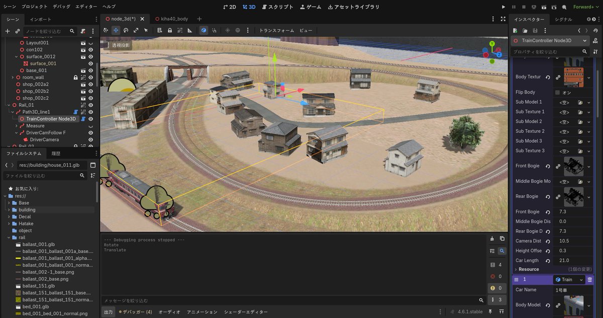
Task: Create new inspector resource icon
Action: pyautogui.click(x=516, y=31)
